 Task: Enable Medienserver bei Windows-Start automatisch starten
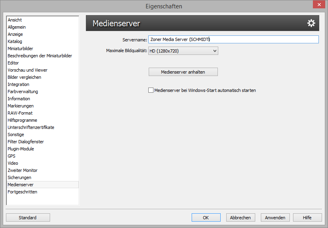pos(151,90)
